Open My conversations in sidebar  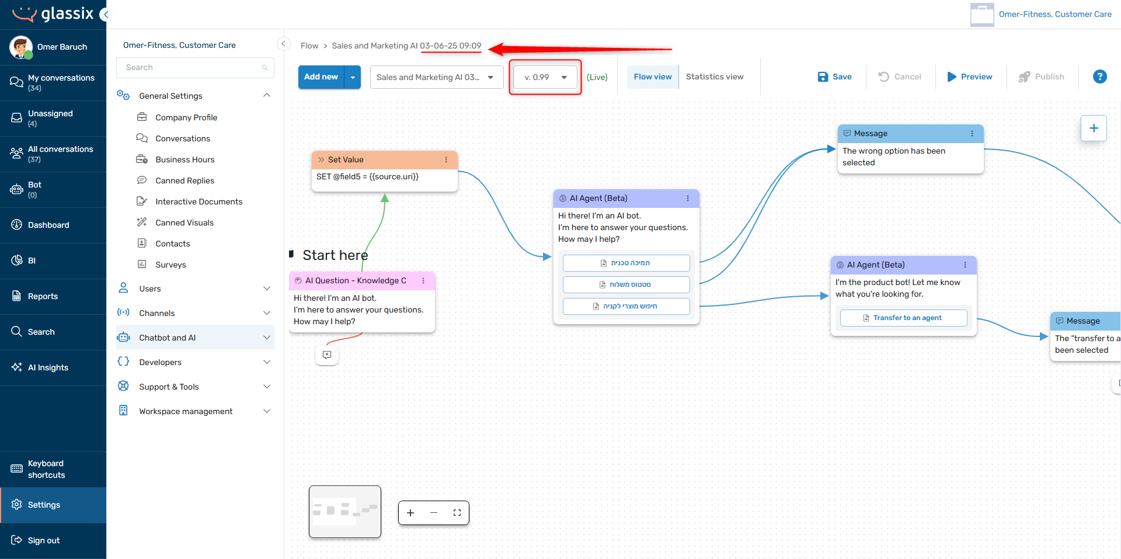pos(53,83)
